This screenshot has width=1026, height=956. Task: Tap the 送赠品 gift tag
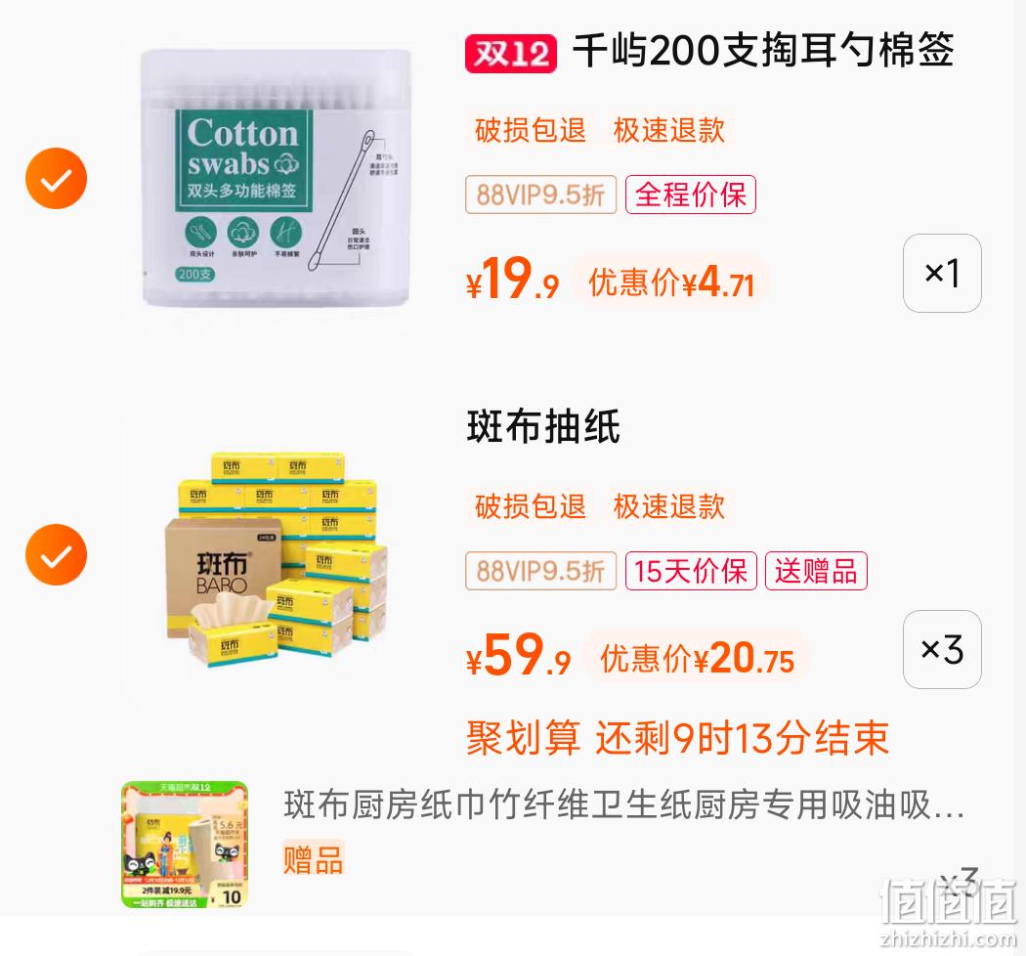816,571
